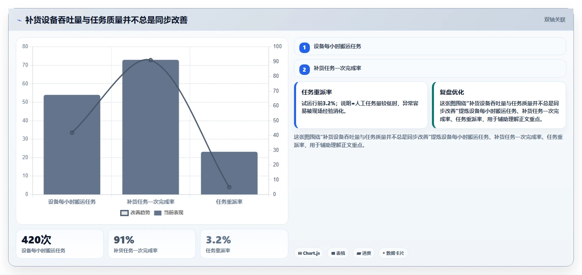Click the 表格 tag
This screenshot has height=275, width=582.
click(x=338, y=253)
